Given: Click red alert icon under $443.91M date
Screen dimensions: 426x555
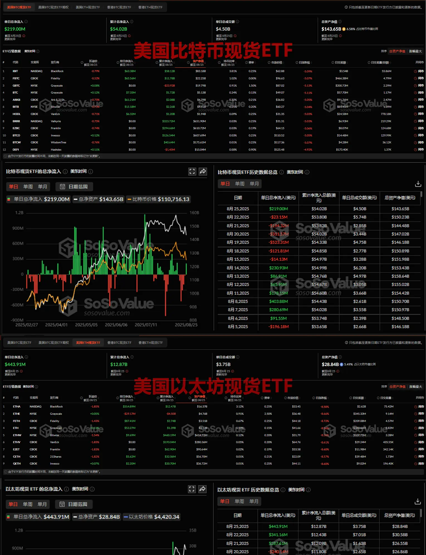Looking at the screenshot, I should tap(21, 371).
